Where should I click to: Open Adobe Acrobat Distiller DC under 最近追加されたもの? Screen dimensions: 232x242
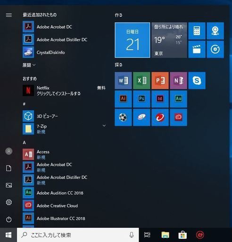[65, 39]
